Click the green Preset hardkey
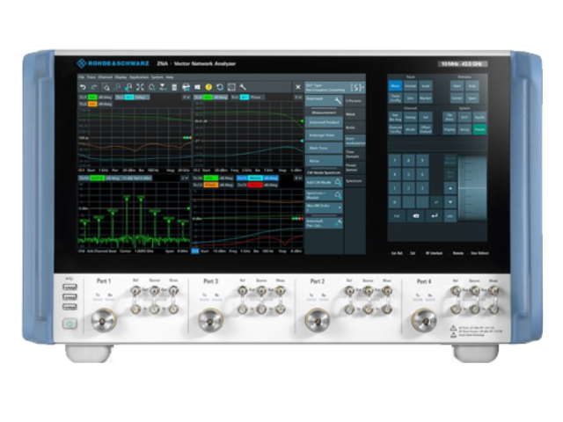The width and height of the screenshot is (563, 422). point(479,129)
